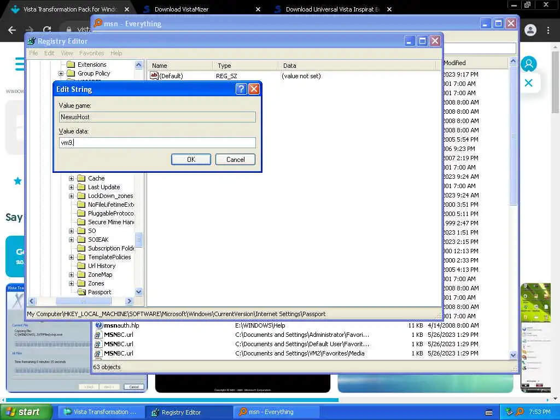Screen dimensions: 560x420
Task: Click the Value data input field
Action: (x=157, y=143)
